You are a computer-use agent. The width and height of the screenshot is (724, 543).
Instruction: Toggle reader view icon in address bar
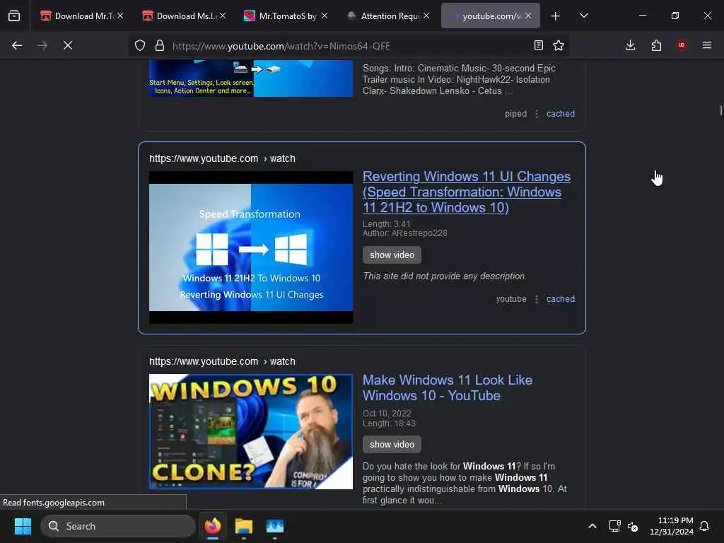pos(538,45)
